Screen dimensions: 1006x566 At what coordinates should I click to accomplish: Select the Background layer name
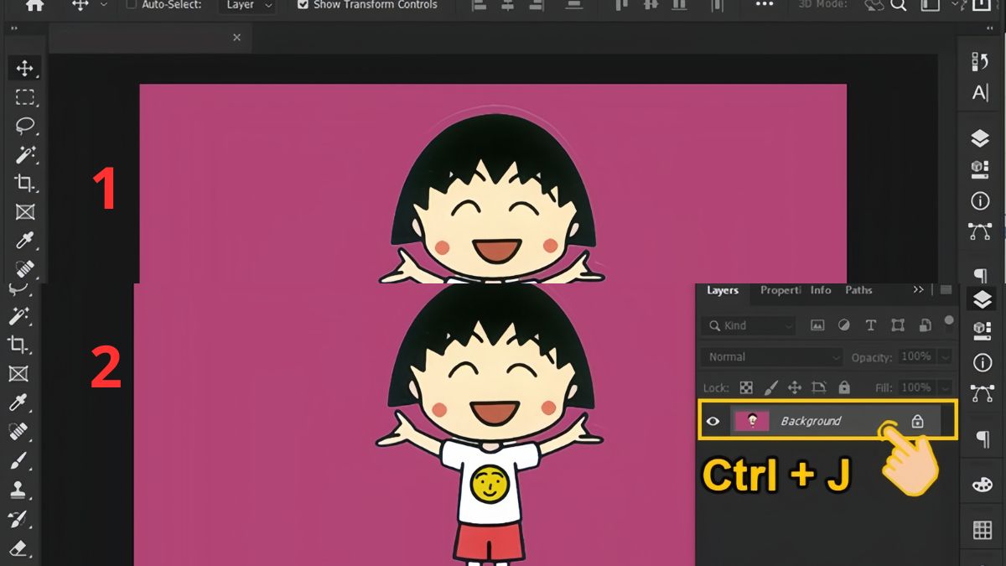(x=811, y=421)
